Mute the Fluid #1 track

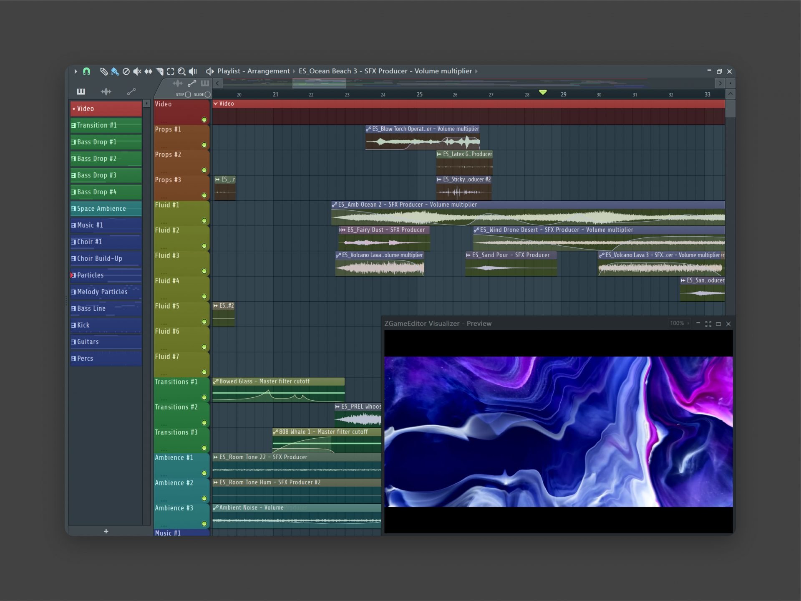[x=204, y=220]
